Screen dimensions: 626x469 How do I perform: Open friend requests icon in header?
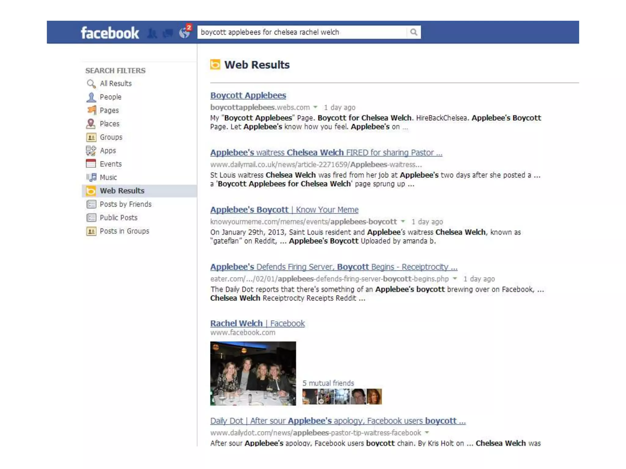coord(152,33)
